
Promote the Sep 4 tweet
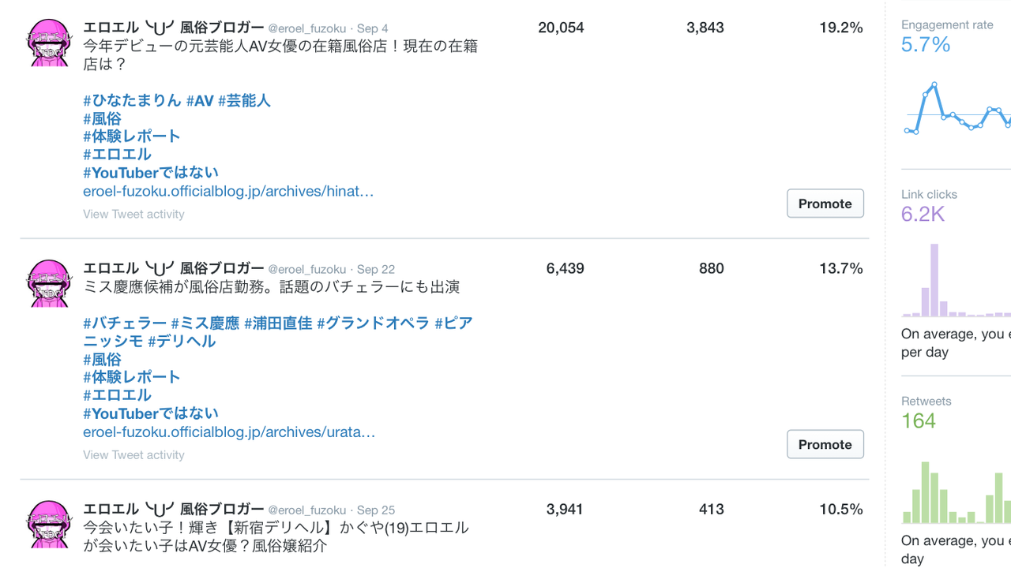(x=825, y=204)
